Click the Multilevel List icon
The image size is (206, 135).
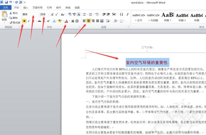tap(97, 15)
